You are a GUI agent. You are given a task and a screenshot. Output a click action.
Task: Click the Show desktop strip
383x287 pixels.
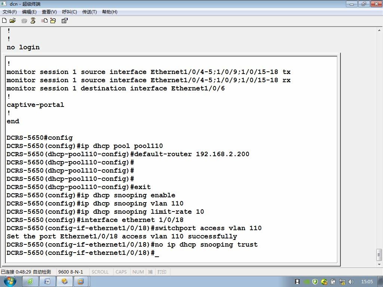pyautogui.click(x=380, y=282)
